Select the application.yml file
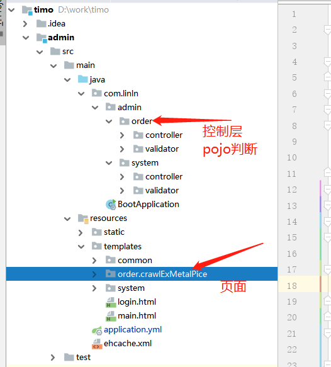331x367 pixels. [x=133, y=330]
